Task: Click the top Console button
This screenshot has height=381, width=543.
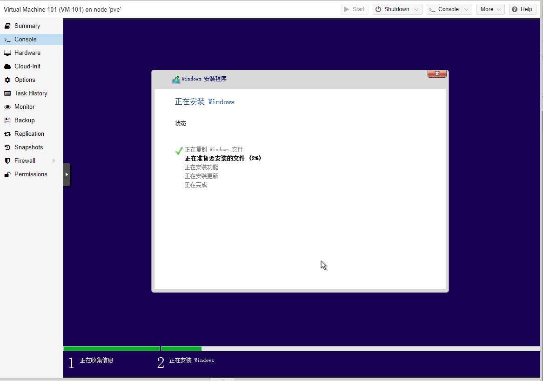Action: (x=444, y=9)
